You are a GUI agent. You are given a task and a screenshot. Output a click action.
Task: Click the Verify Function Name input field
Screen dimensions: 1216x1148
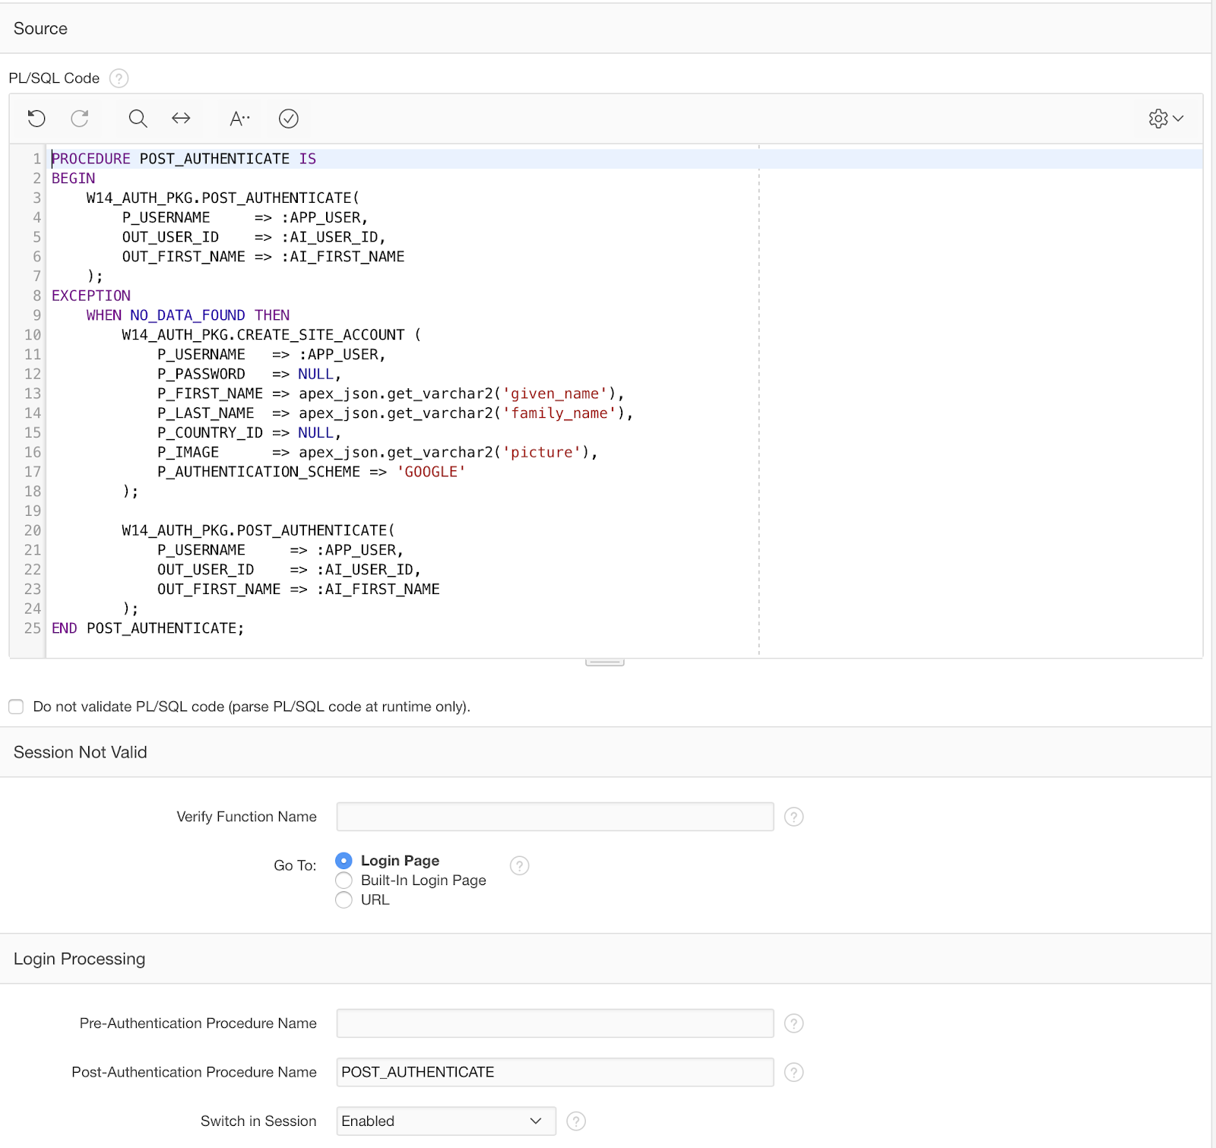tap(556, 817)
